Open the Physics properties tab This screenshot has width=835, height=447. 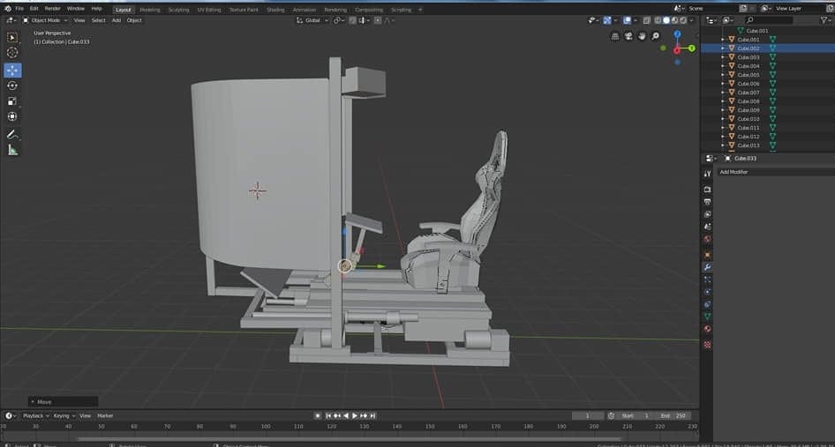[707, 292]
